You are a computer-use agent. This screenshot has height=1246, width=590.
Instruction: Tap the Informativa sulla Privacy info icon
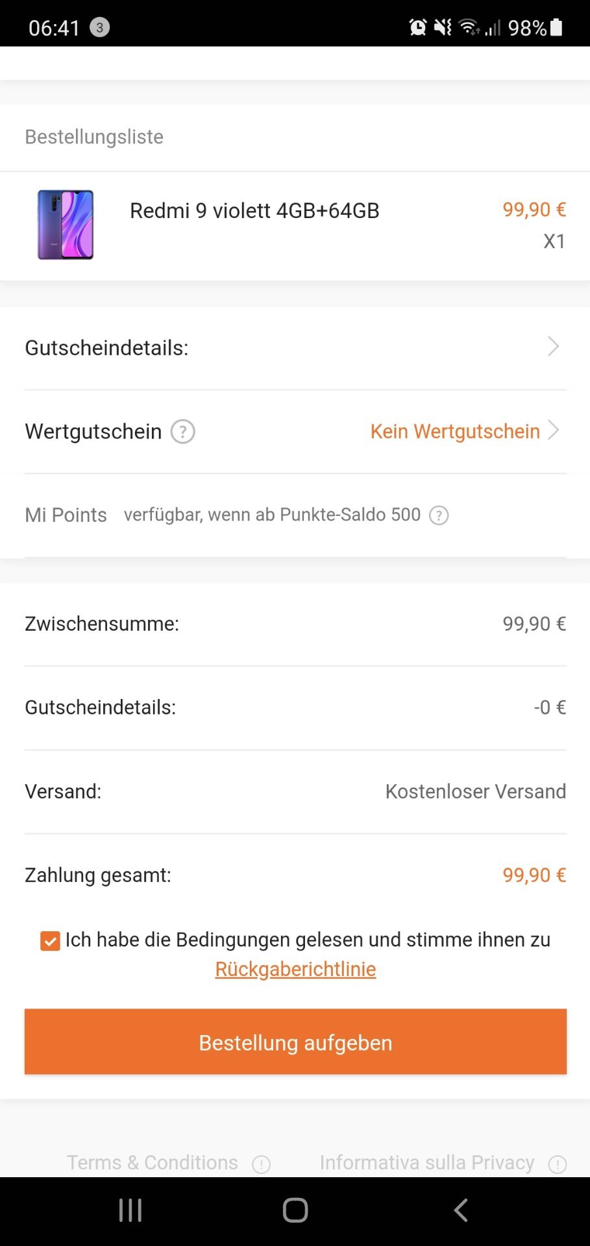(x=557, y=1164)
